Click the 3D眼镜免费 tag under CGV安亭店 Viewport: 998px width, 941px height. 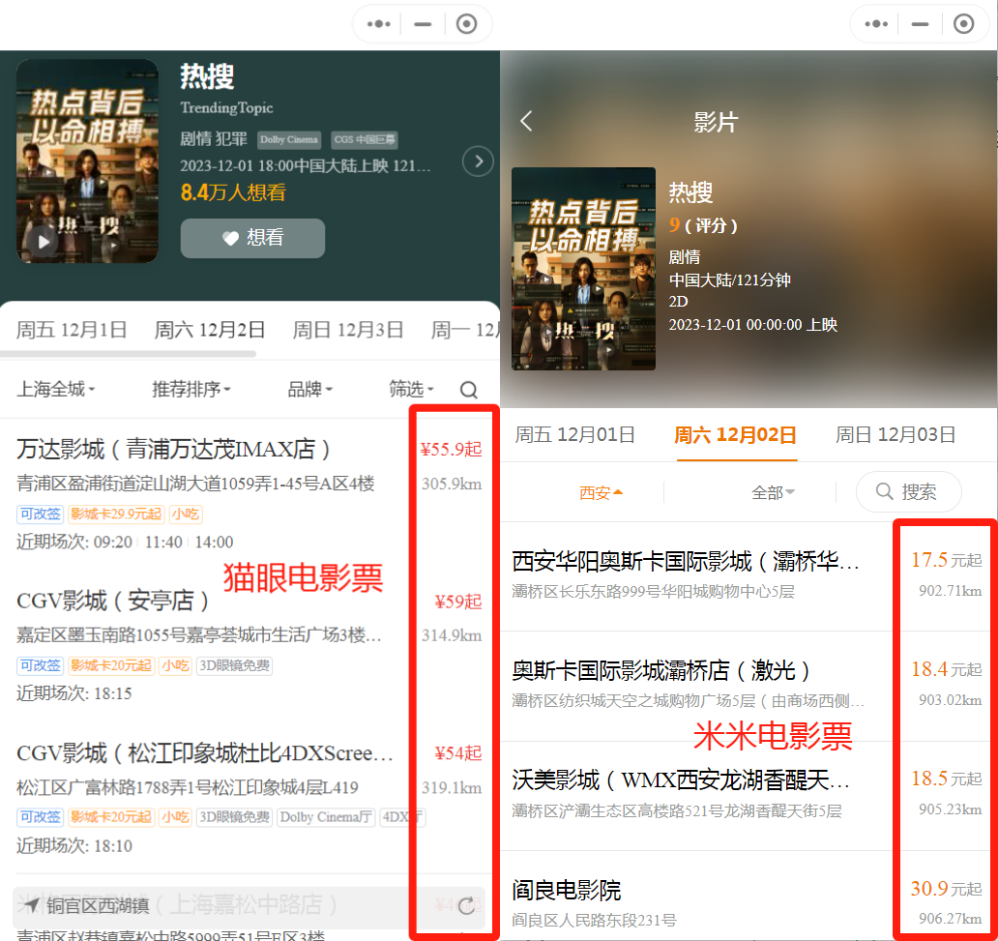pos(234,666)
